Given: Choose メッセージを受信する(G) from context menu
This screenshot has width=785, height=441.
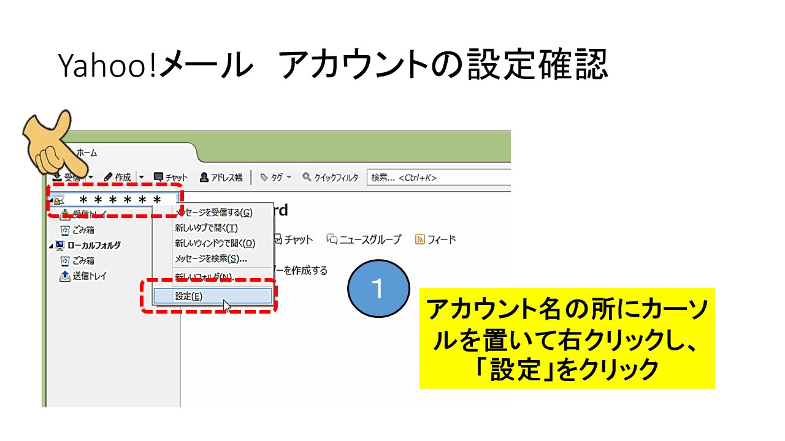Looking at the screenshot, I should click(x=213, y=213).
